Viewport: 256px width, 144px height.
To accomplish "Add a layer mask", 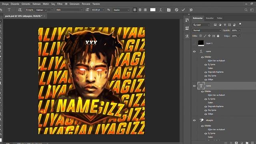I will click(236, 143).
